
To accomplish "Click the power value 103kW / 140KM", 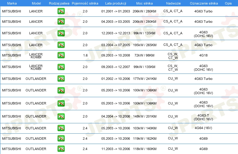I will [x=145, y=128].
